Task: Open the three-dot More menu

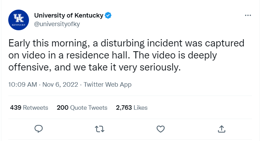Action: click(x=248, y=15)
